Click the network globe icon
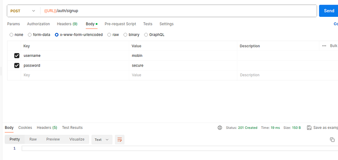The width and height of the screenshot is (338, 160). (220, 128)
